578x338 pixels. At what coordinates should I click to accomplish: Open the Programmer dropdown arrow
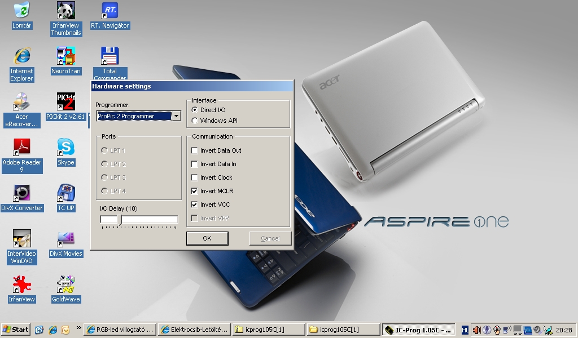(177, 116)
